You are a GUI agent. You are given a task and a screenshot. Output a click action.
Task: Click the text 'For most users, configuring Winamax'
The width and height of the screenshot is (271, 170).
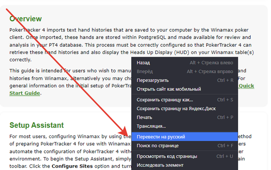pos(55,136)
